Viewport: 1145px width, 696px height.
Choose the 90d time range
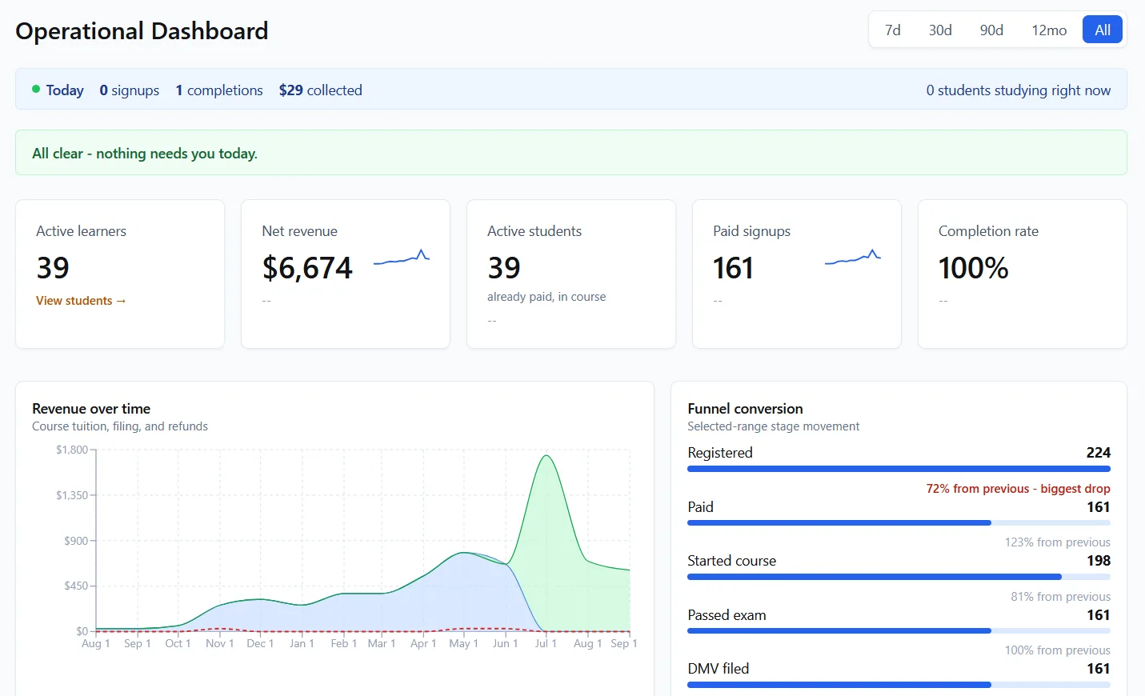[x=991, y=30]
